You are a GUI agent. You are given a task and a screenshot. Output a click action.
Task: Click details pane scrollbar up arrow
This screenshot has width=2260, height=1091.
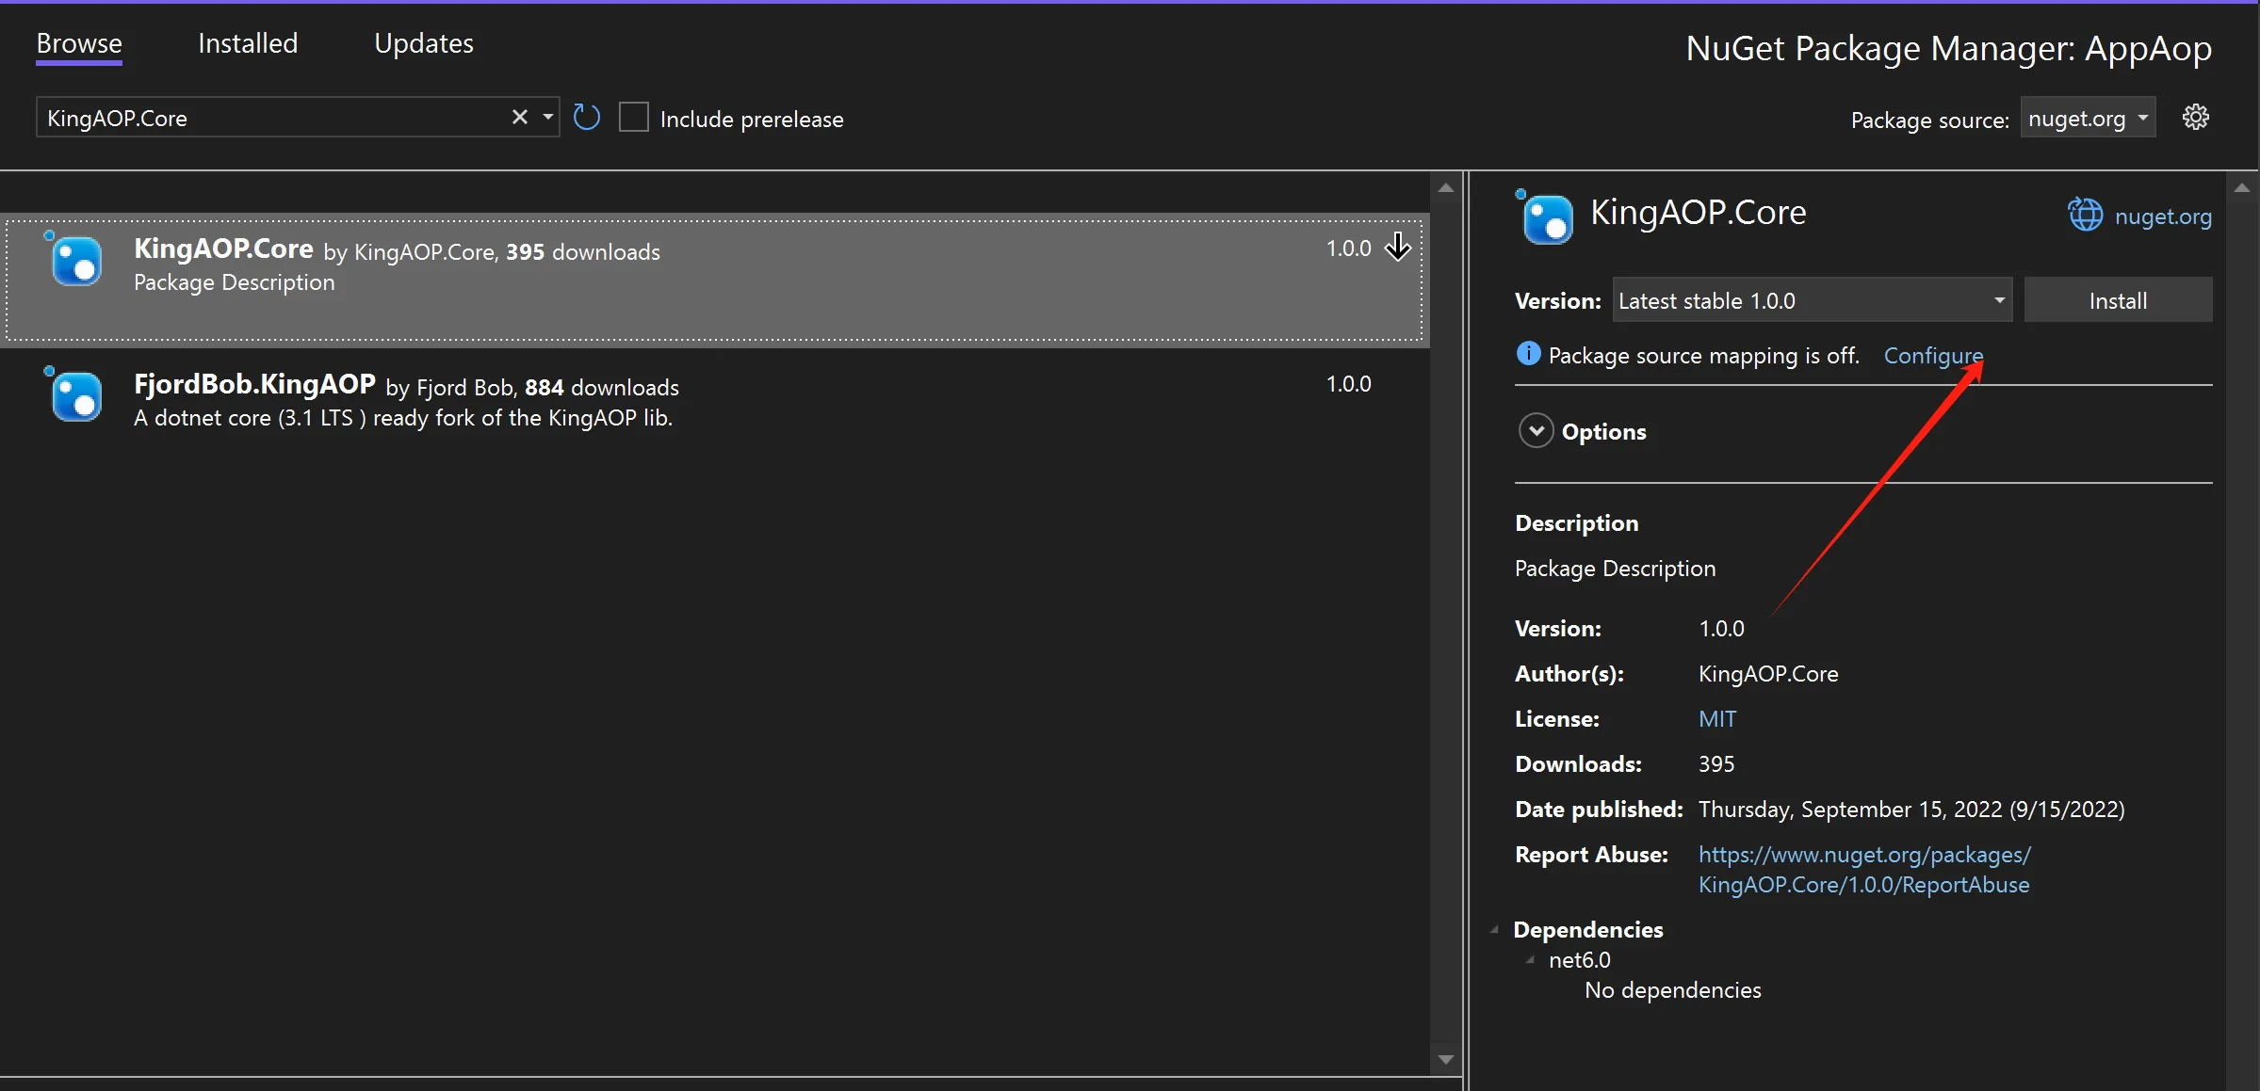coord(2242,188)
